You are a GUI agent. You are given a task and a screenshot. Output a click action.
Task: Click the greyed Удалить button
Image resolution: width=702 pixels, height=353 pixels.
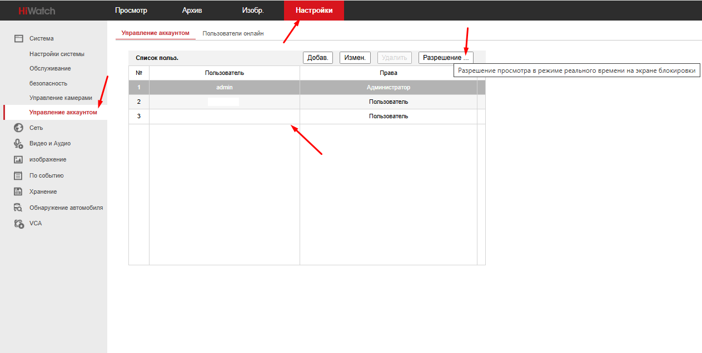tap(395, 58)
